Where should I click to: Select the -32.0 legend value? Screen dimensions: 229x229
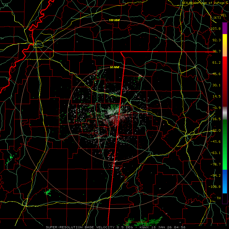[x=216, y=131]
